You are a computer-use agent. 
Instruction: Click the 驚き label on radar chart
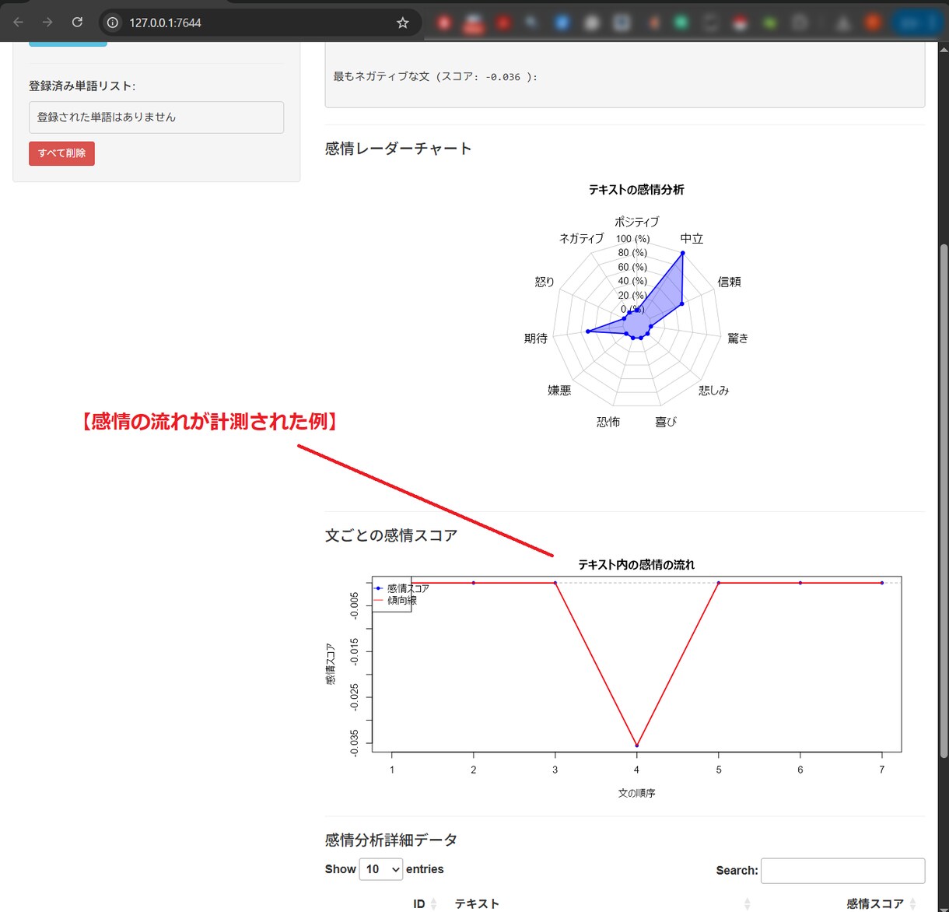point(737,338)
